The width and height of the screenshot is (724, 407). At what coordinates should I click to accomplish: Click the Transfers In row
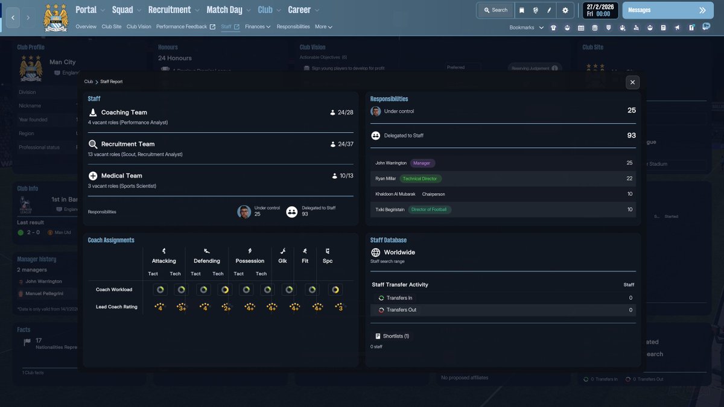[x=503, y=298]
